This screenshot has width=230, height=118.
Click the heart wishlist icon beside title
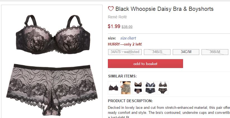click(x=111, y=9)
